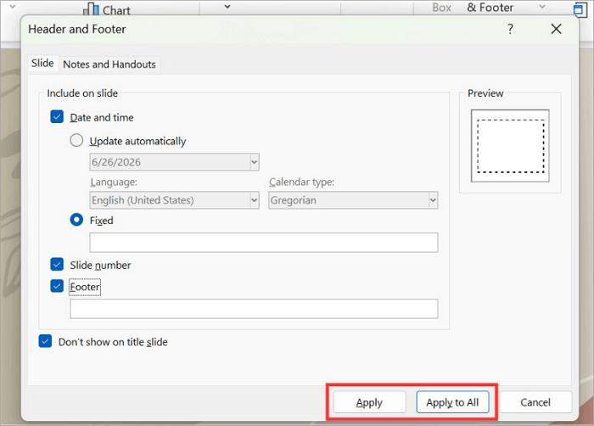Open the Slide tab
594x426 pixels.
tap(42, 63)
